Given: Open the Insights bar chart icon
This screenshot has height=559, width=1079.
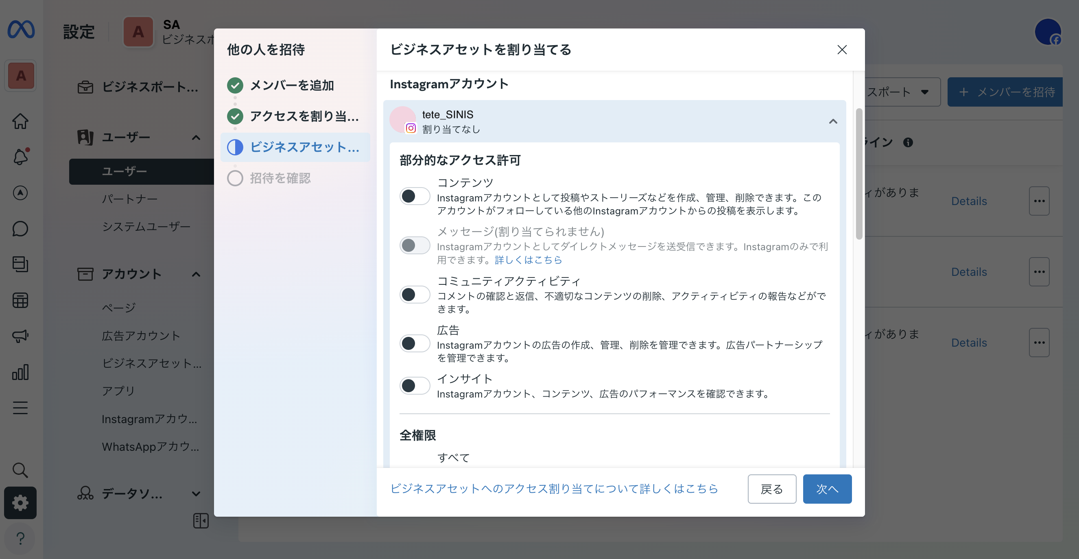Looking at the screenshot, I should point(20,372).
